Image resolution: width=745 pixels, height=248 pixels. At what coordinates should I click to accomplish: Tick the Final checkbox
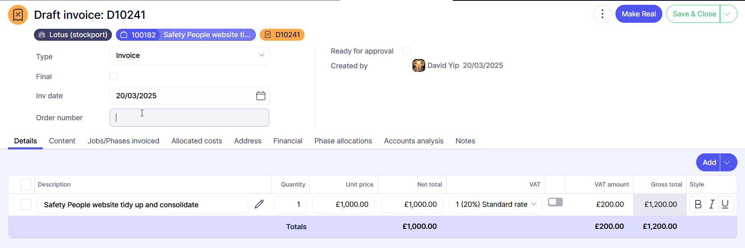tap(114, 76)
